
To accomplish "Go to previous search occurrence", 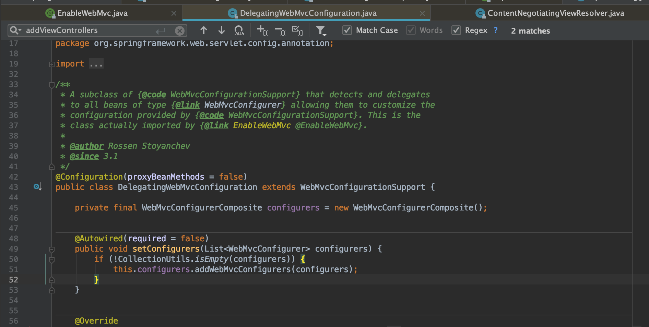I will (204, 31).
